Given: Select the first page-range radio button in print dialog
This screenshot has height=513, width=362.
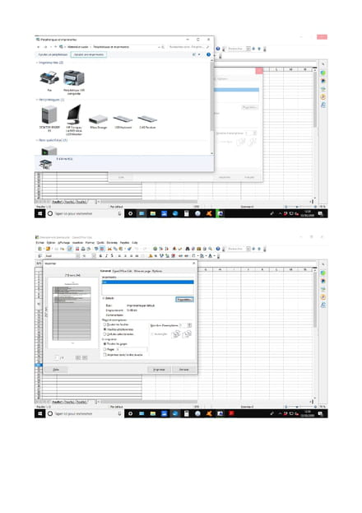Looking at the screenshot, I should tap(104, 324).
